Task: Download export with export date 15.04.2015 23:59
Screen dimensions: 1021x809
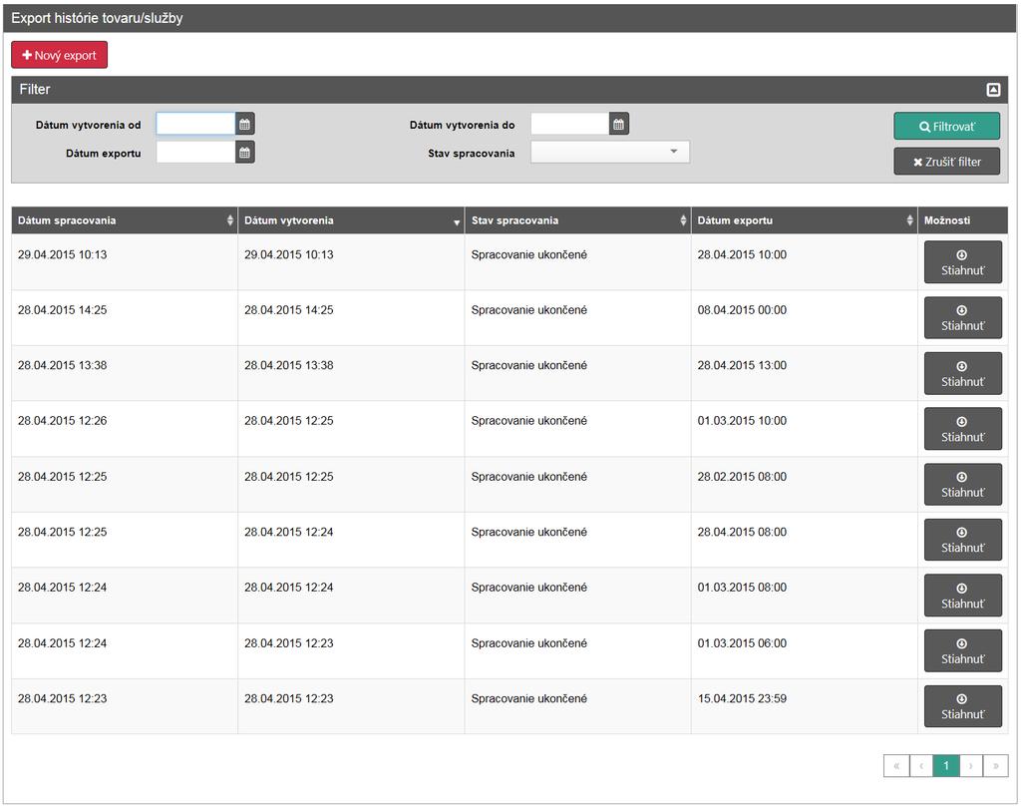Action: tap(962, 706)
